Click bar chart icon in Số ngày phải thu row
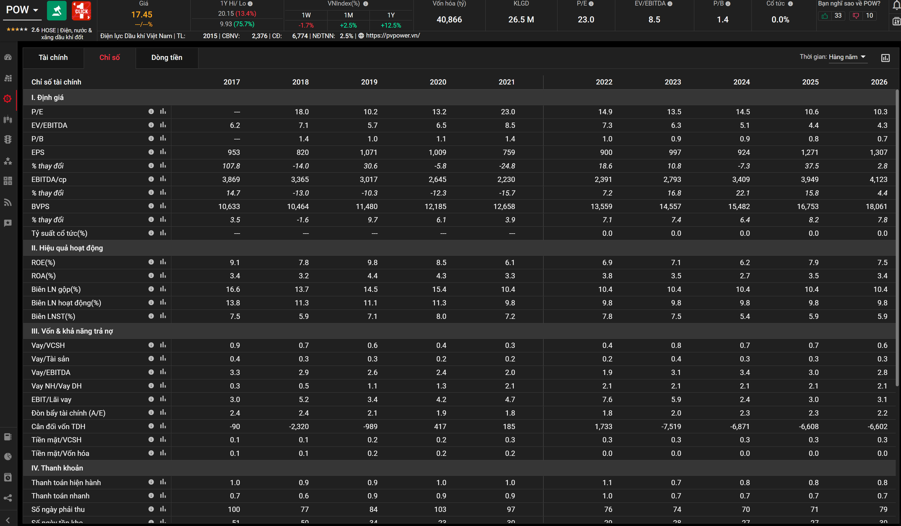Viewport: 901px width, 526px height. pyautogui.click(x=163, y=509)
